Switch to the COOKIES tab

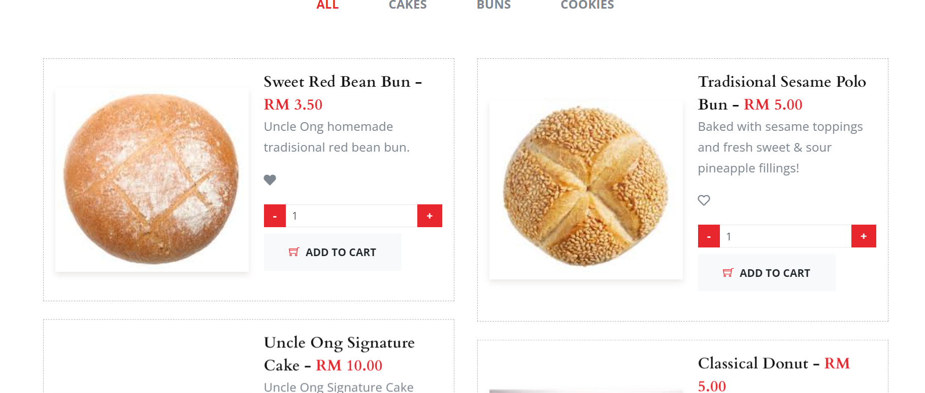pyautogui.click(x=587, y=6)
